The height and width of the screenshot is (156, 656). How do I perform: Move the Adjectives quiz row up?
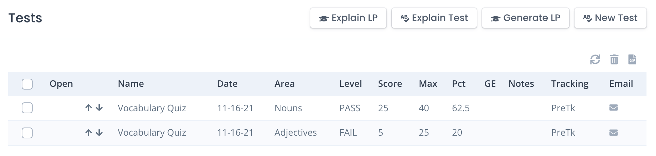(88, 133)
